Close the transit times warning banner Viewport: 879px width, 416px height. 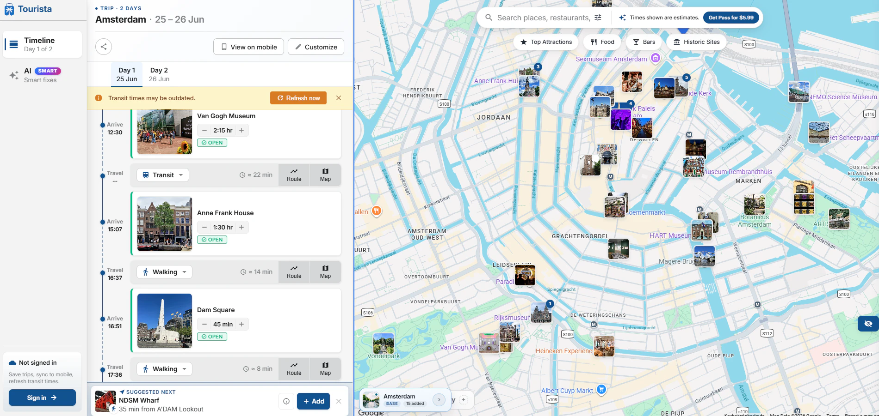339,98
